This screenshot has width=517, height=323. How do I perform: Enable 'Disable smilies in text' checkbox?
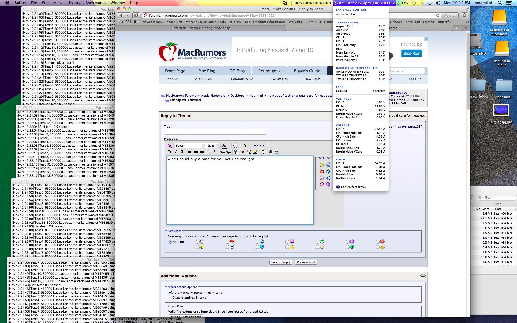170,297
